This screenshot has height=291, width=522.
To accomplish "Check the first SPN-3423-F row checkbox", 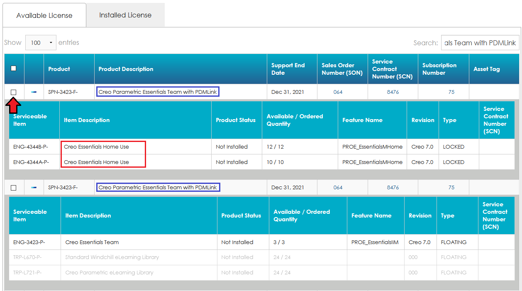I will 14,91.
